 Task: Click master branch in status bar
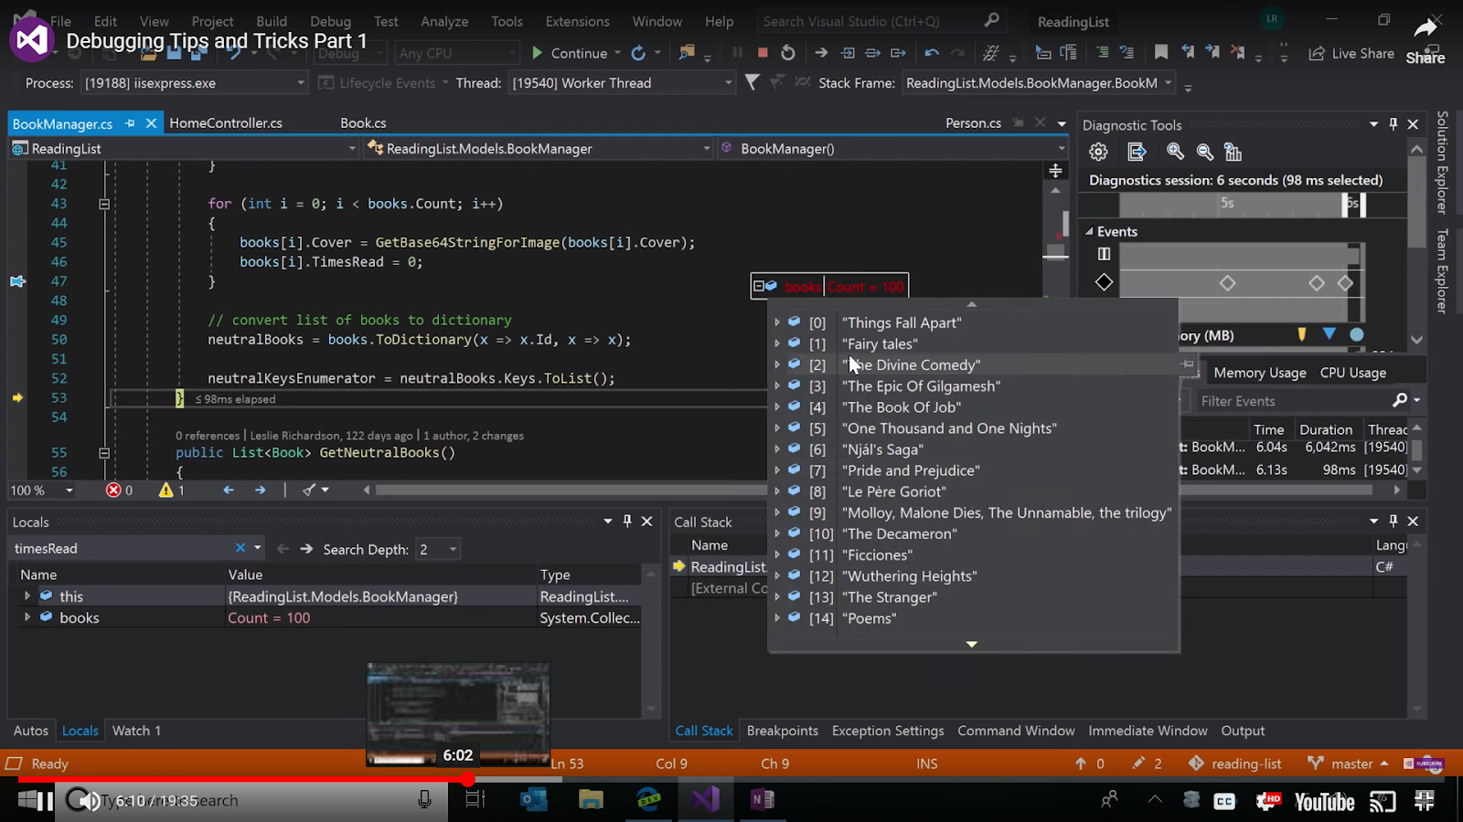[1349, 764]
